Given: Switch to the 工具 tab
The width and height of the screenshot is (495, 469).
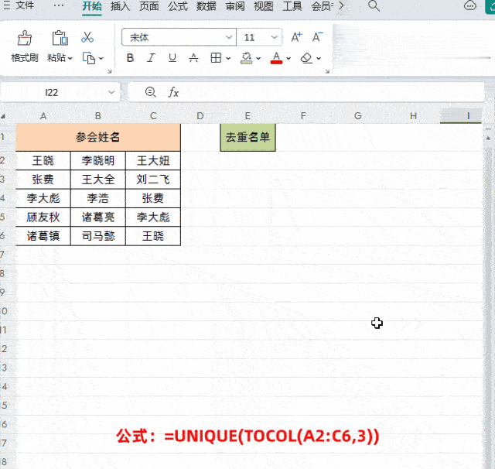Looking at the screenshot, I should tap(292, 6).
